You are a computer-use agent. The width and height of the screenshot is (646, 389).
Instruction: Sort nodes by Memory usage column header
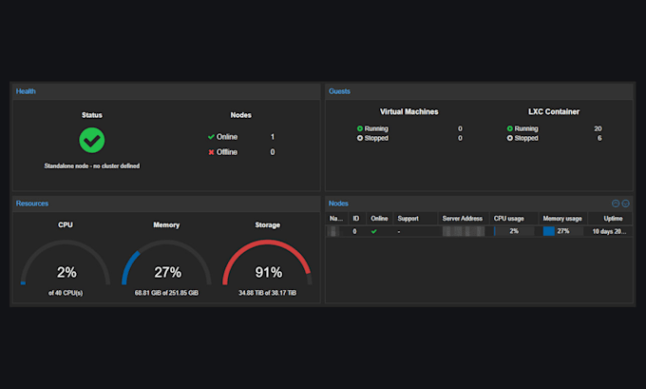tap(562, 219)
